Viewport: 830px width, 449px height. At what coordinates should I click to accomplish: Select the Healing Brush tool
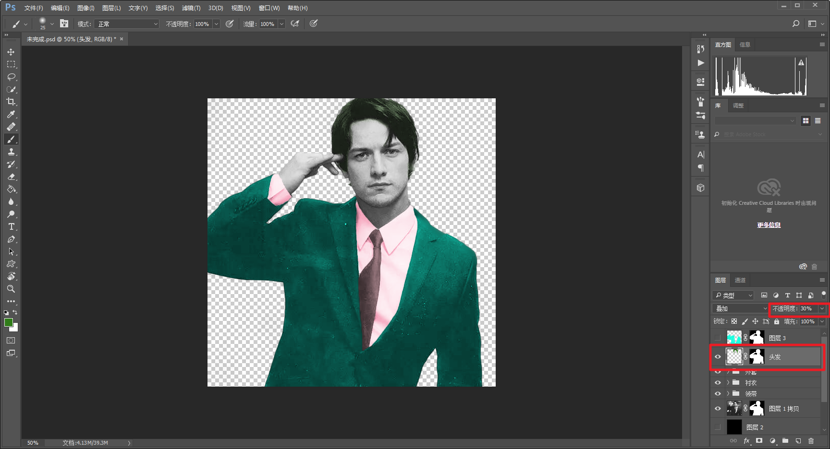click(11, 127)
